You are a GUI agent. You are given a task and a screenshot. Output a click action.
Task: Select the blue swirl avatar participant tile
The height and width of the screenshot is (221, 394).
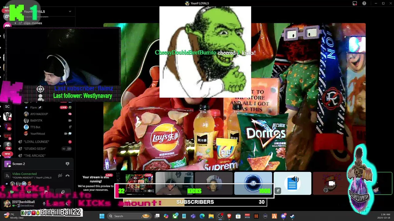coord(253,183)
